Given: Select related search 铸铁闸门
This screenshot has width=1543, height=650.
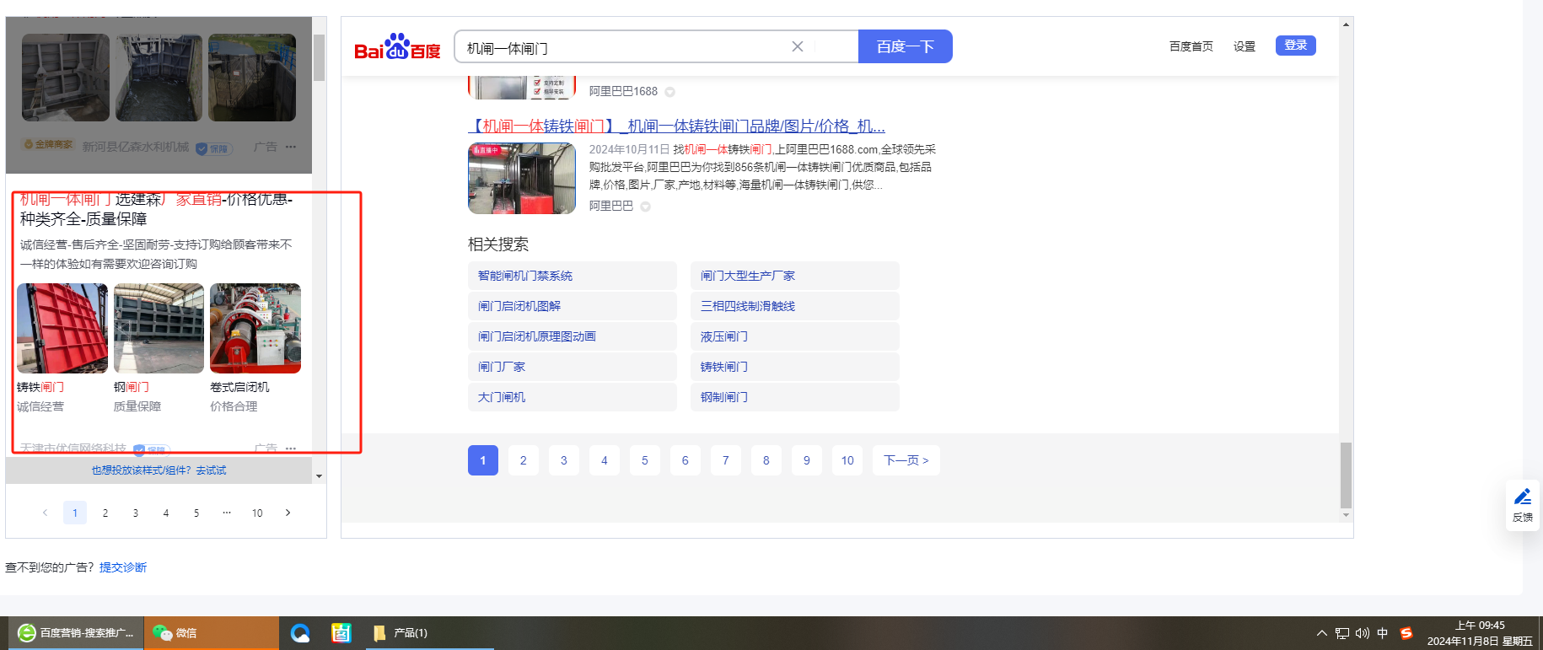Looking at the screenshot, I should (x=795, y=367).
